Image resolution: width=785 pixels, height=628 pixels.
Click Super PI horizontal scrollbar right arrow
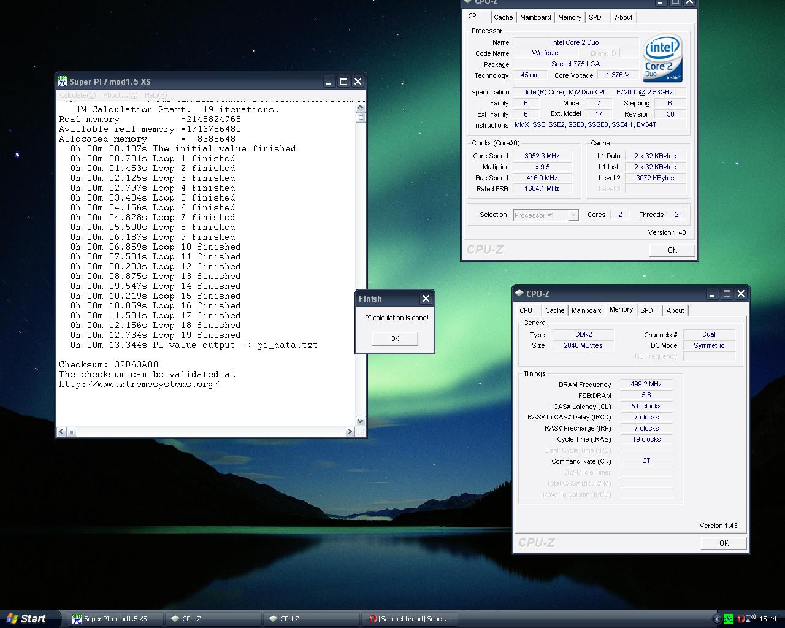point(350,432)
